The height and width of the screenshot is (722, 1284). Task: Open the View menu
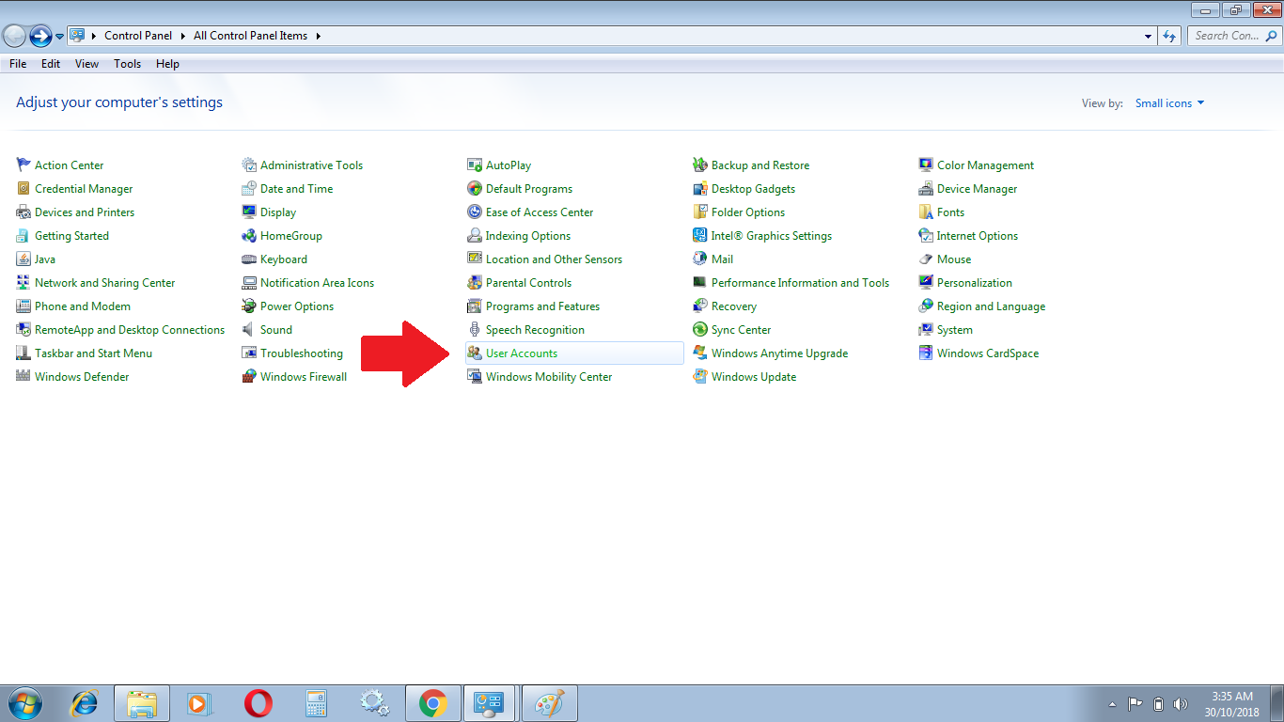[87, 64]
